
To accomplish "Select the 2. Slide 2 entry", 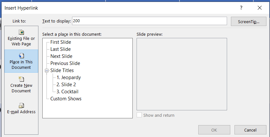I will click(66, 85).
